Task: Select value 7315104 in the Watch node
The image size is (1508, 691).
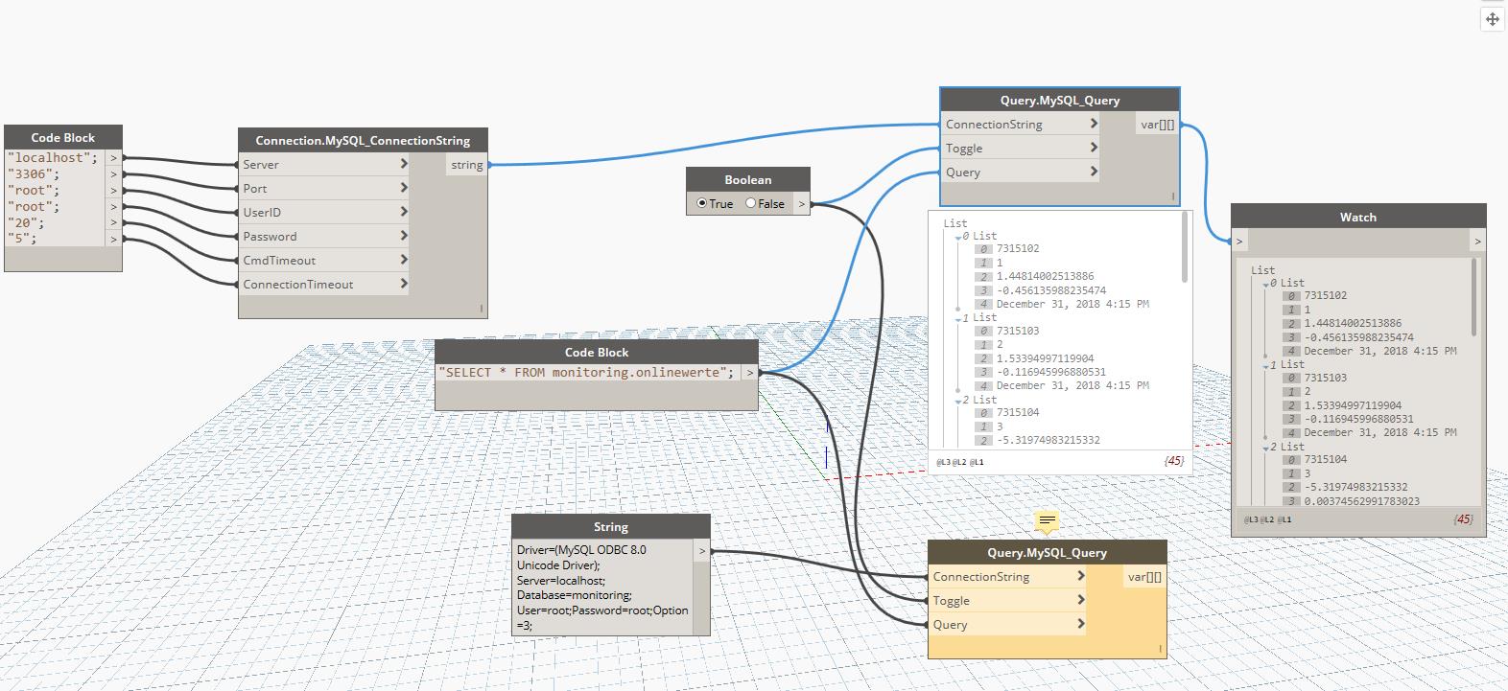Action: [1326, 459]
